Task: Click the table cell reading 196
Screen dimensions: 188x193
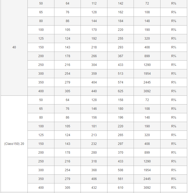Action: 121,118
